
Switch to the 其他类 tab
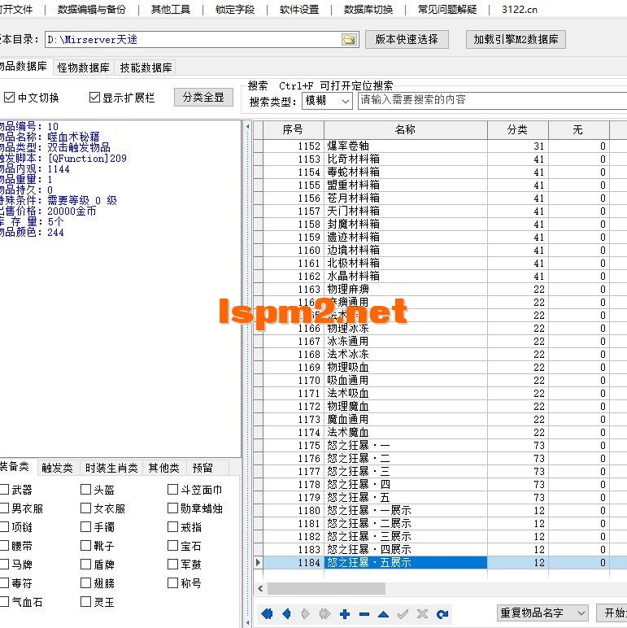point(163,468)
